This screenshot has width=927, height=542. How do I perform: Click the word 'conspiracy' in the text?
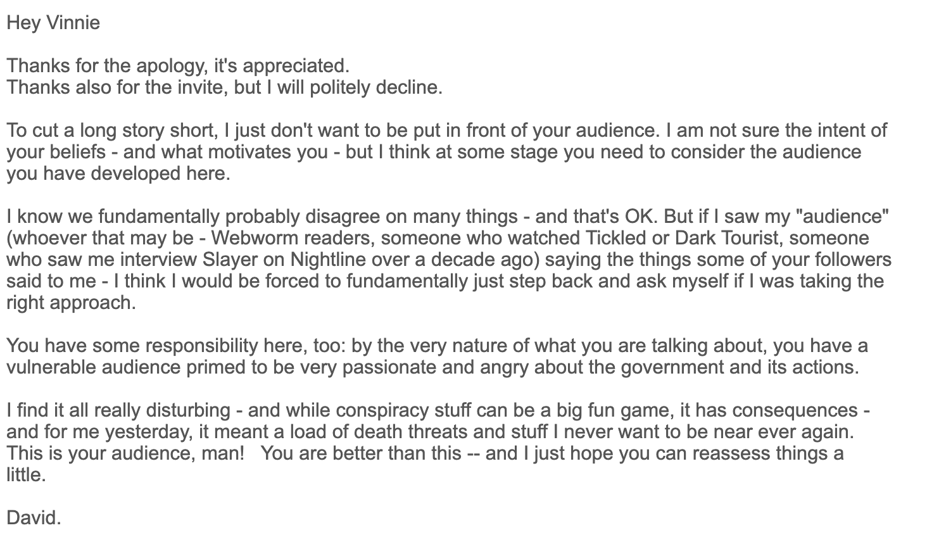tap(379, 411)
